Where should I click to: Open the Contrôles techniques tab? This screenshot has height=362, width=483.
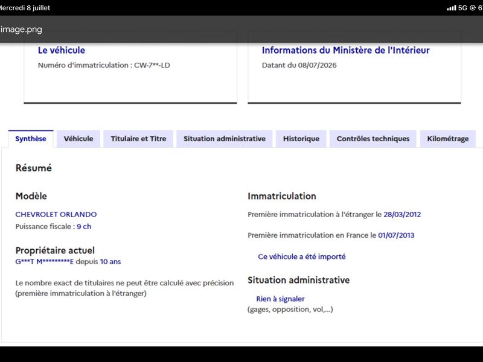pyautogui.click(x=373, y=139)
